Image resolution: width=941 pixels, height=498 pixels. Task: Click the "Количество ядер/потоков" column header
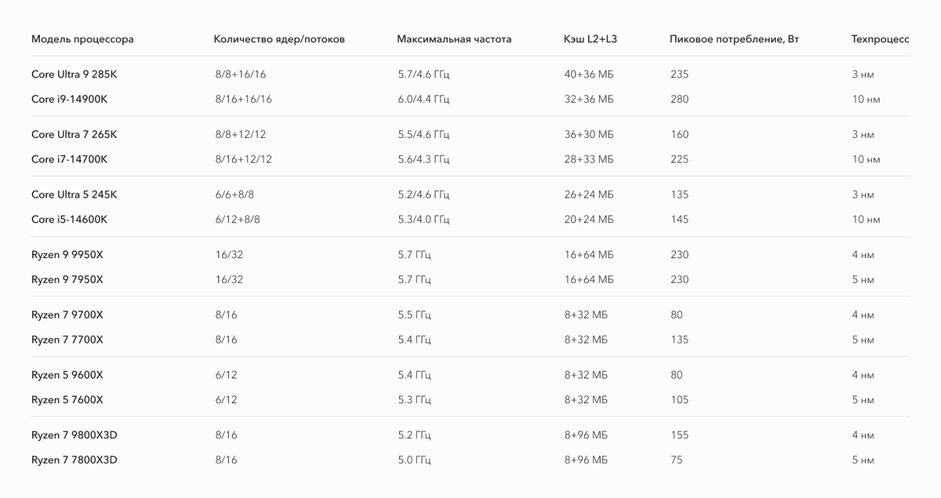click(278, 39)
